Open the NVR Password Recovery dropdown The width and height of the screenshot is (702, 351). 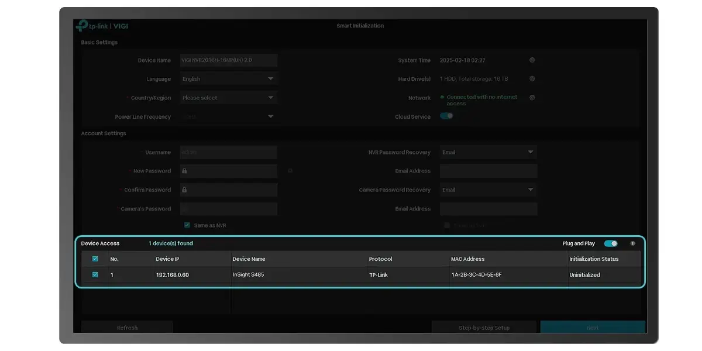(x=488, y=152)
